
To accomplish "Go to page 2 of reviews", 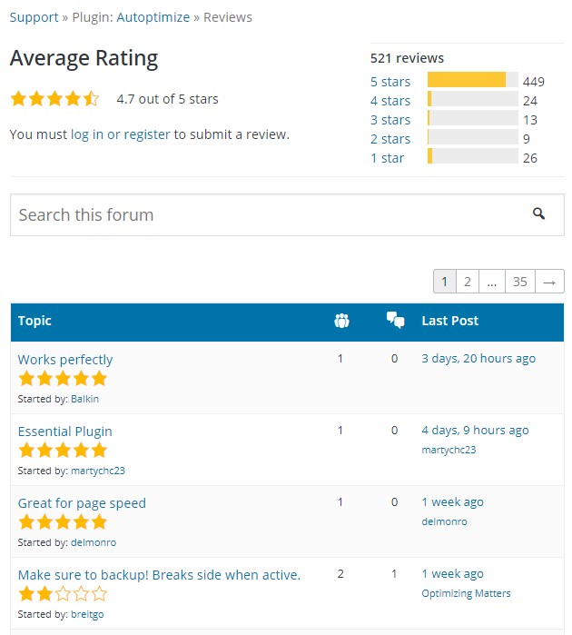I will pos(468,281).
